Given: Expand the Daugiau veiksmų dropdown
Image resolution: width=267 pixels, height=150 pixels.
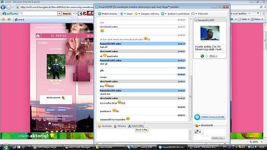Looking at the screenshot, I should click(x=139, y=14).
